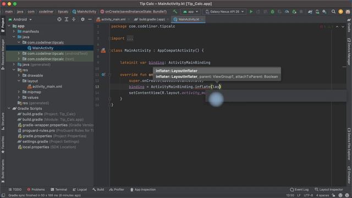Collapse the app module node
Screen dimensions: 352x198
click(9, 26)
